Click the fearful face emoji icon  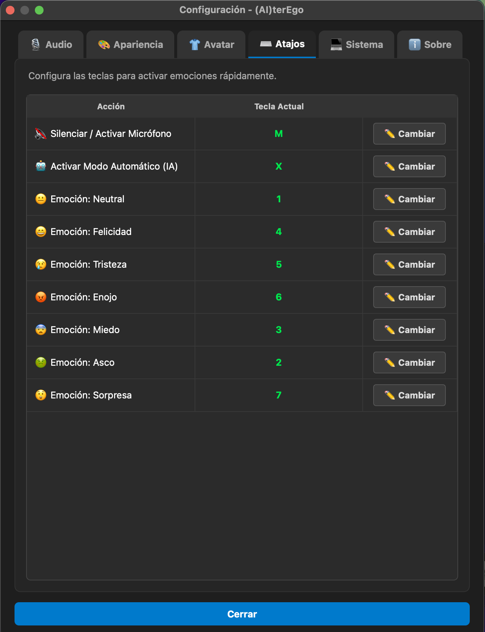(x=41, y=330)
